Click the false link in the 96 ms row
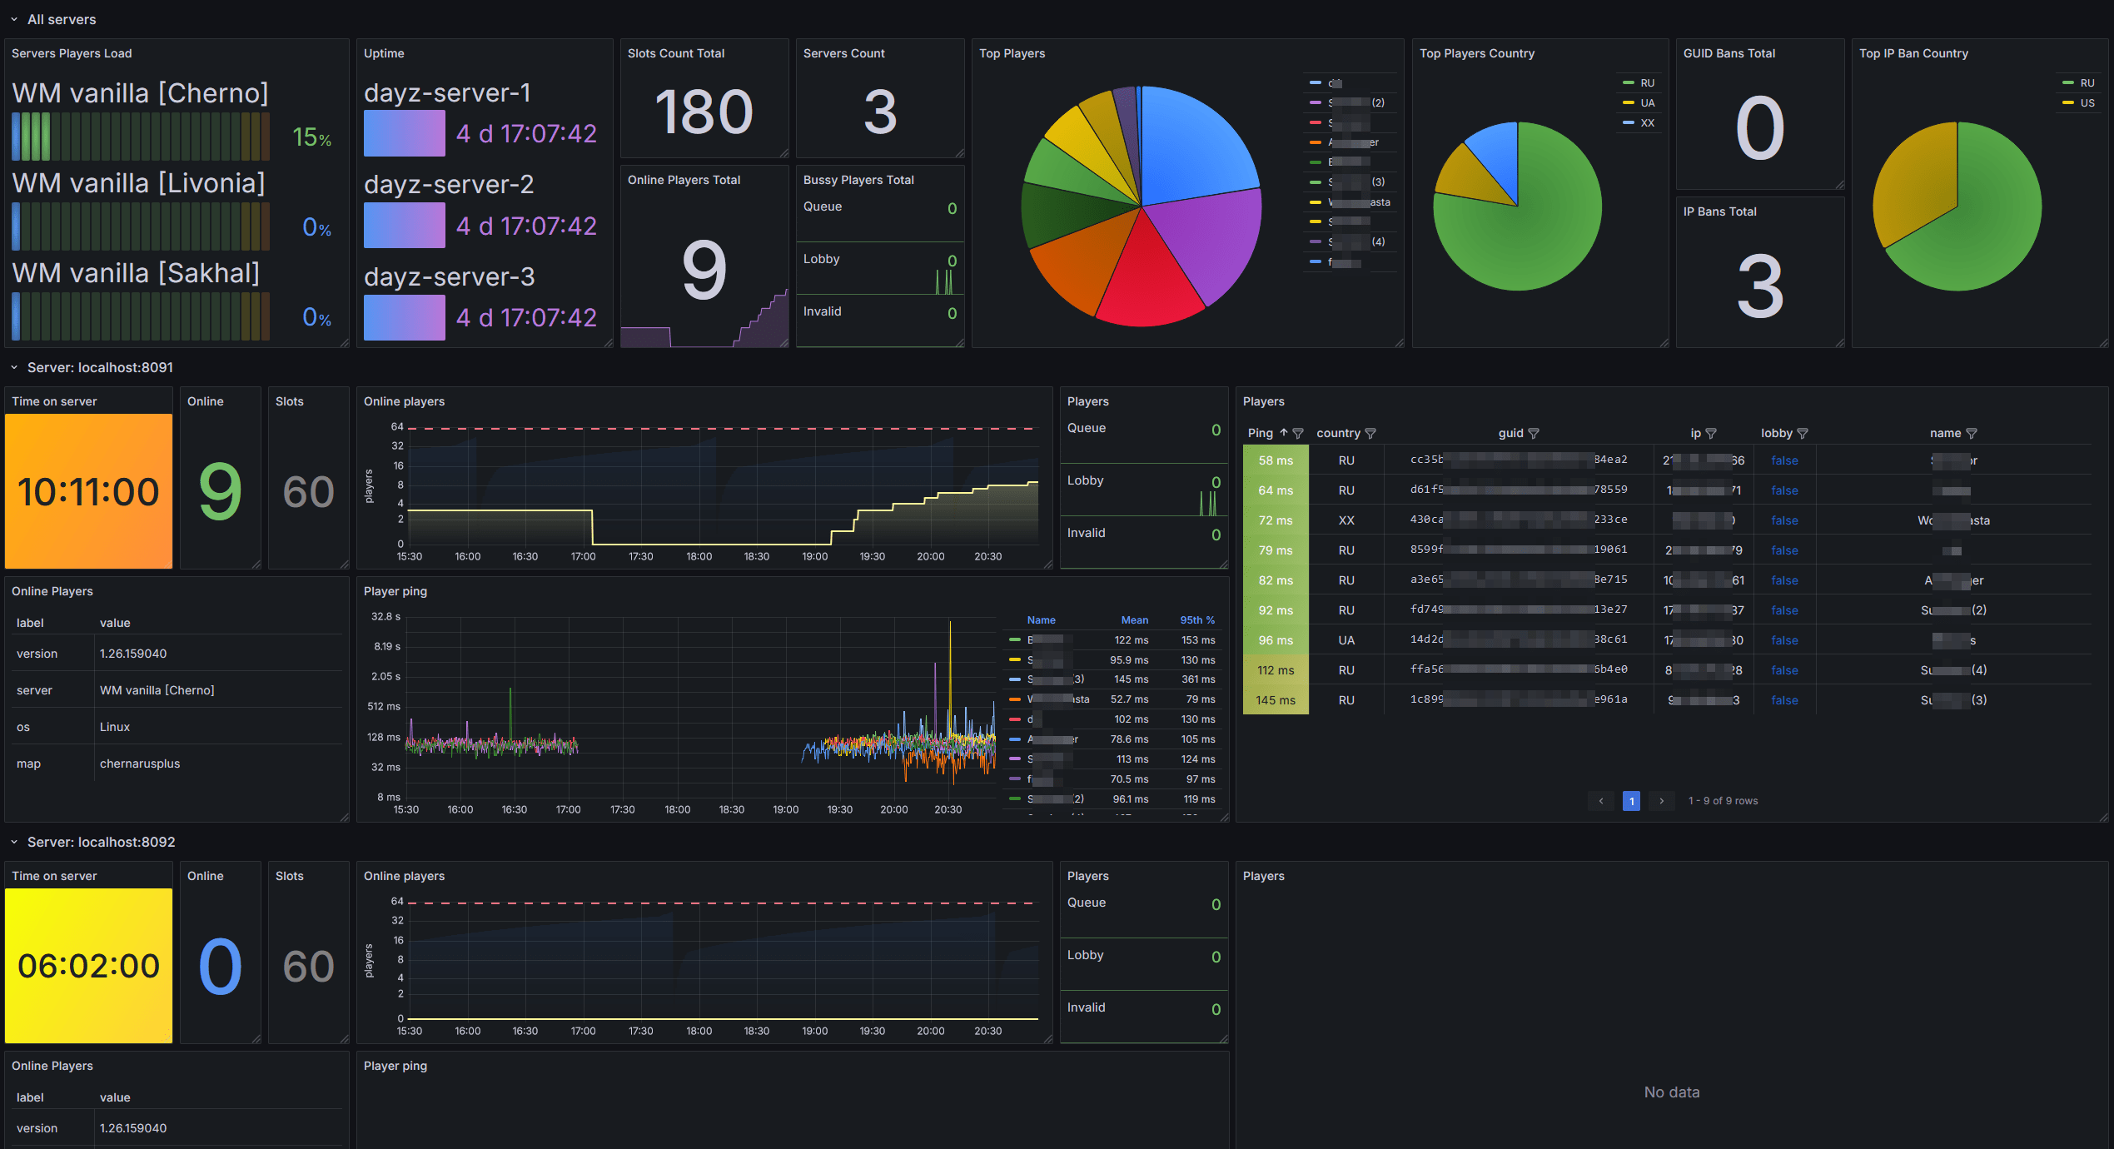 tap(1784, 640)
